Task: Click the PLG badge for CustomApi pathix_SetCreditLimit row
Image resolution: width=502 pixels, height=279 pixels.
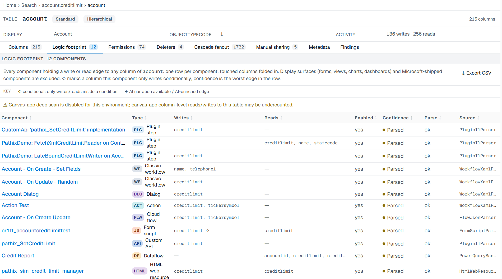Action: click(138, 130)
